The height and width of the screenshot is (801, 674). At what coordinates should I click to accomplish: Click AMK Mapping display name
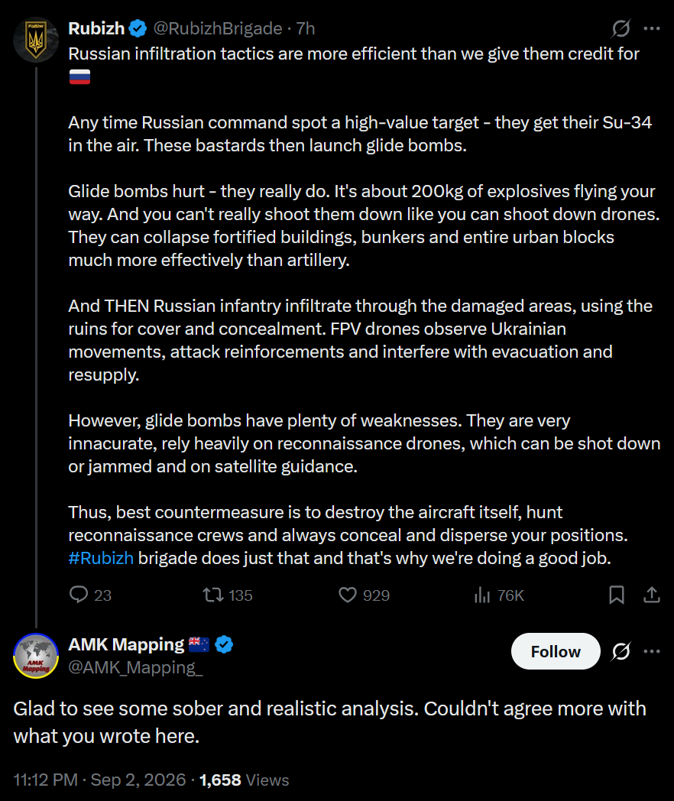coord(126,644)
